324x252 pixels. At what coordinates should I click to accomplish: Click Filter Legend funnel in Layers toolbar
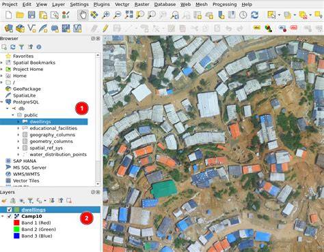[30, 201]
